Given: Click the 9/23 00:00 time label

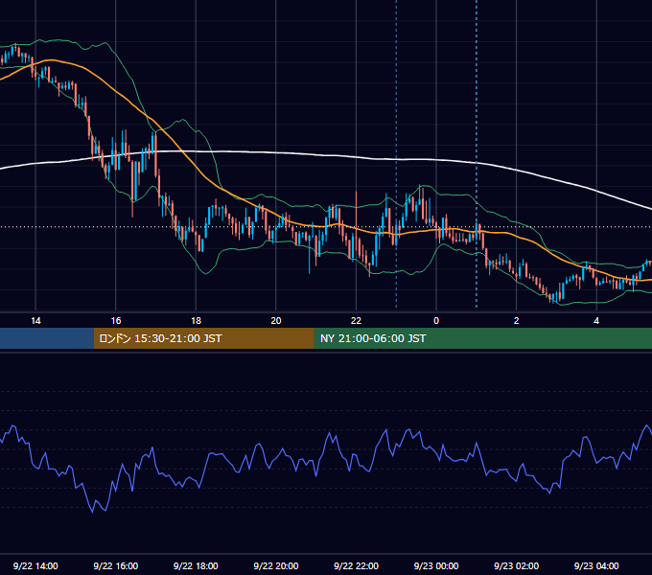Looking at the screenshot, I should click(x=436, y=565).
